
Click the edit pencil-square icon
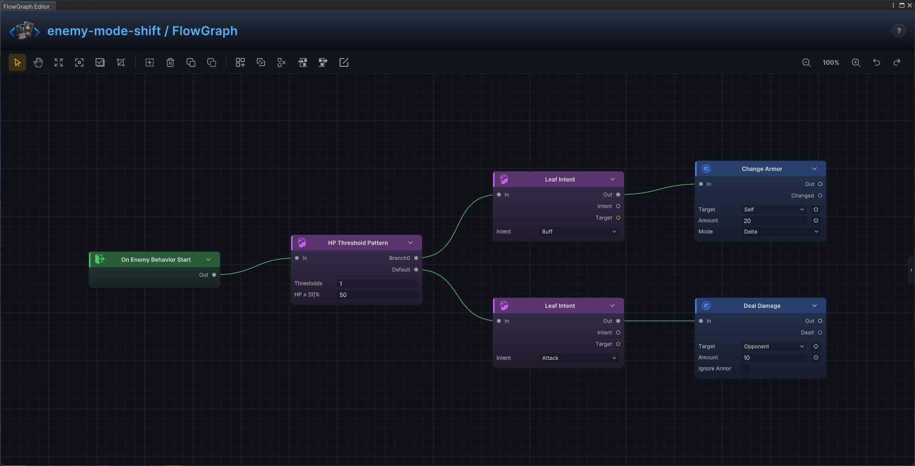(344, 62)
